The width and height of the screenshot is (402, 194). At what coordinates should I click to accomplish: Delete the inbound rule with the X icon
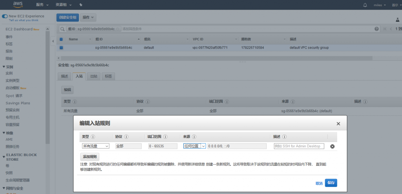point(332,146)
